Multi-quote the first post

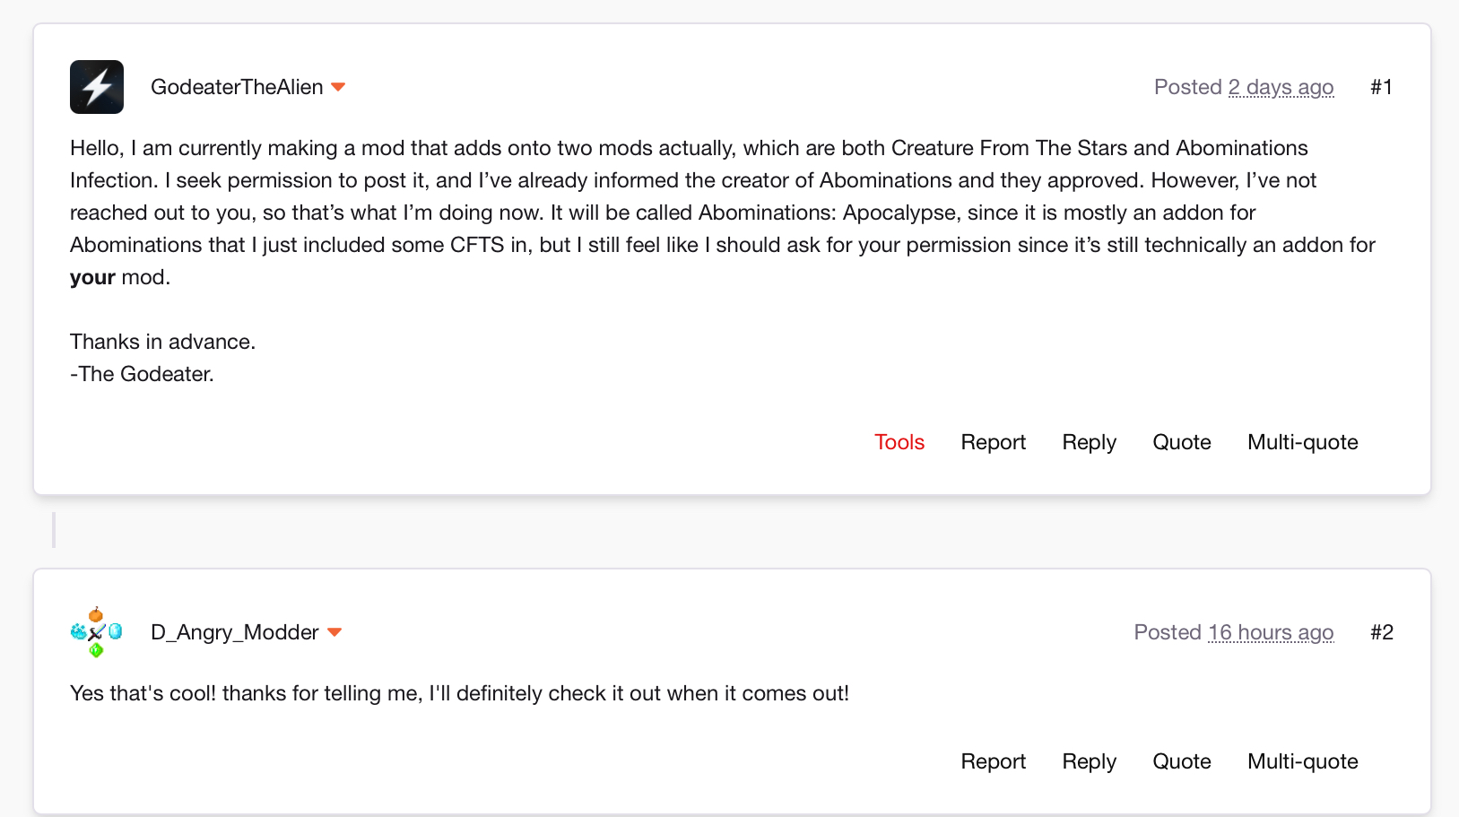tap(1302, 442)
